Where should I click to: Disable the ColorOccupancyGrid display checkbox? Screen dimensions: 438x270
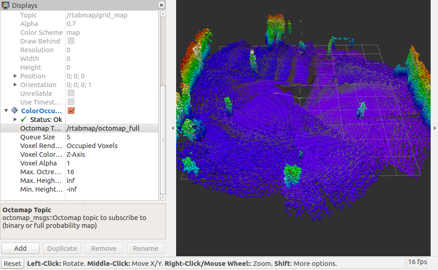[x=71, y=111]
